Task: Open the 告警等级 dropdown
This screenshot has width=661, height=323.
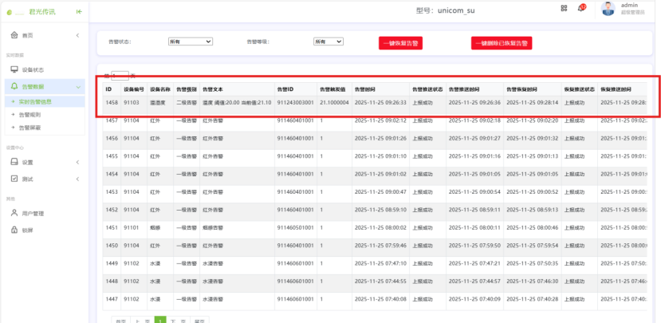Action: click(329, 41)
